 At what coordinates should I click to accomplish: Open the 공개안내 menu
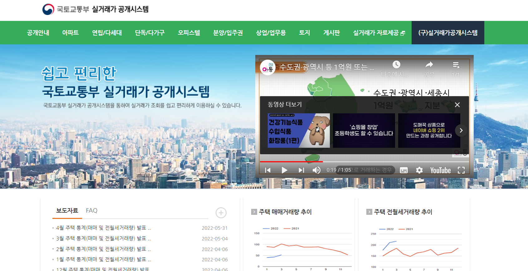click(38, 33)
